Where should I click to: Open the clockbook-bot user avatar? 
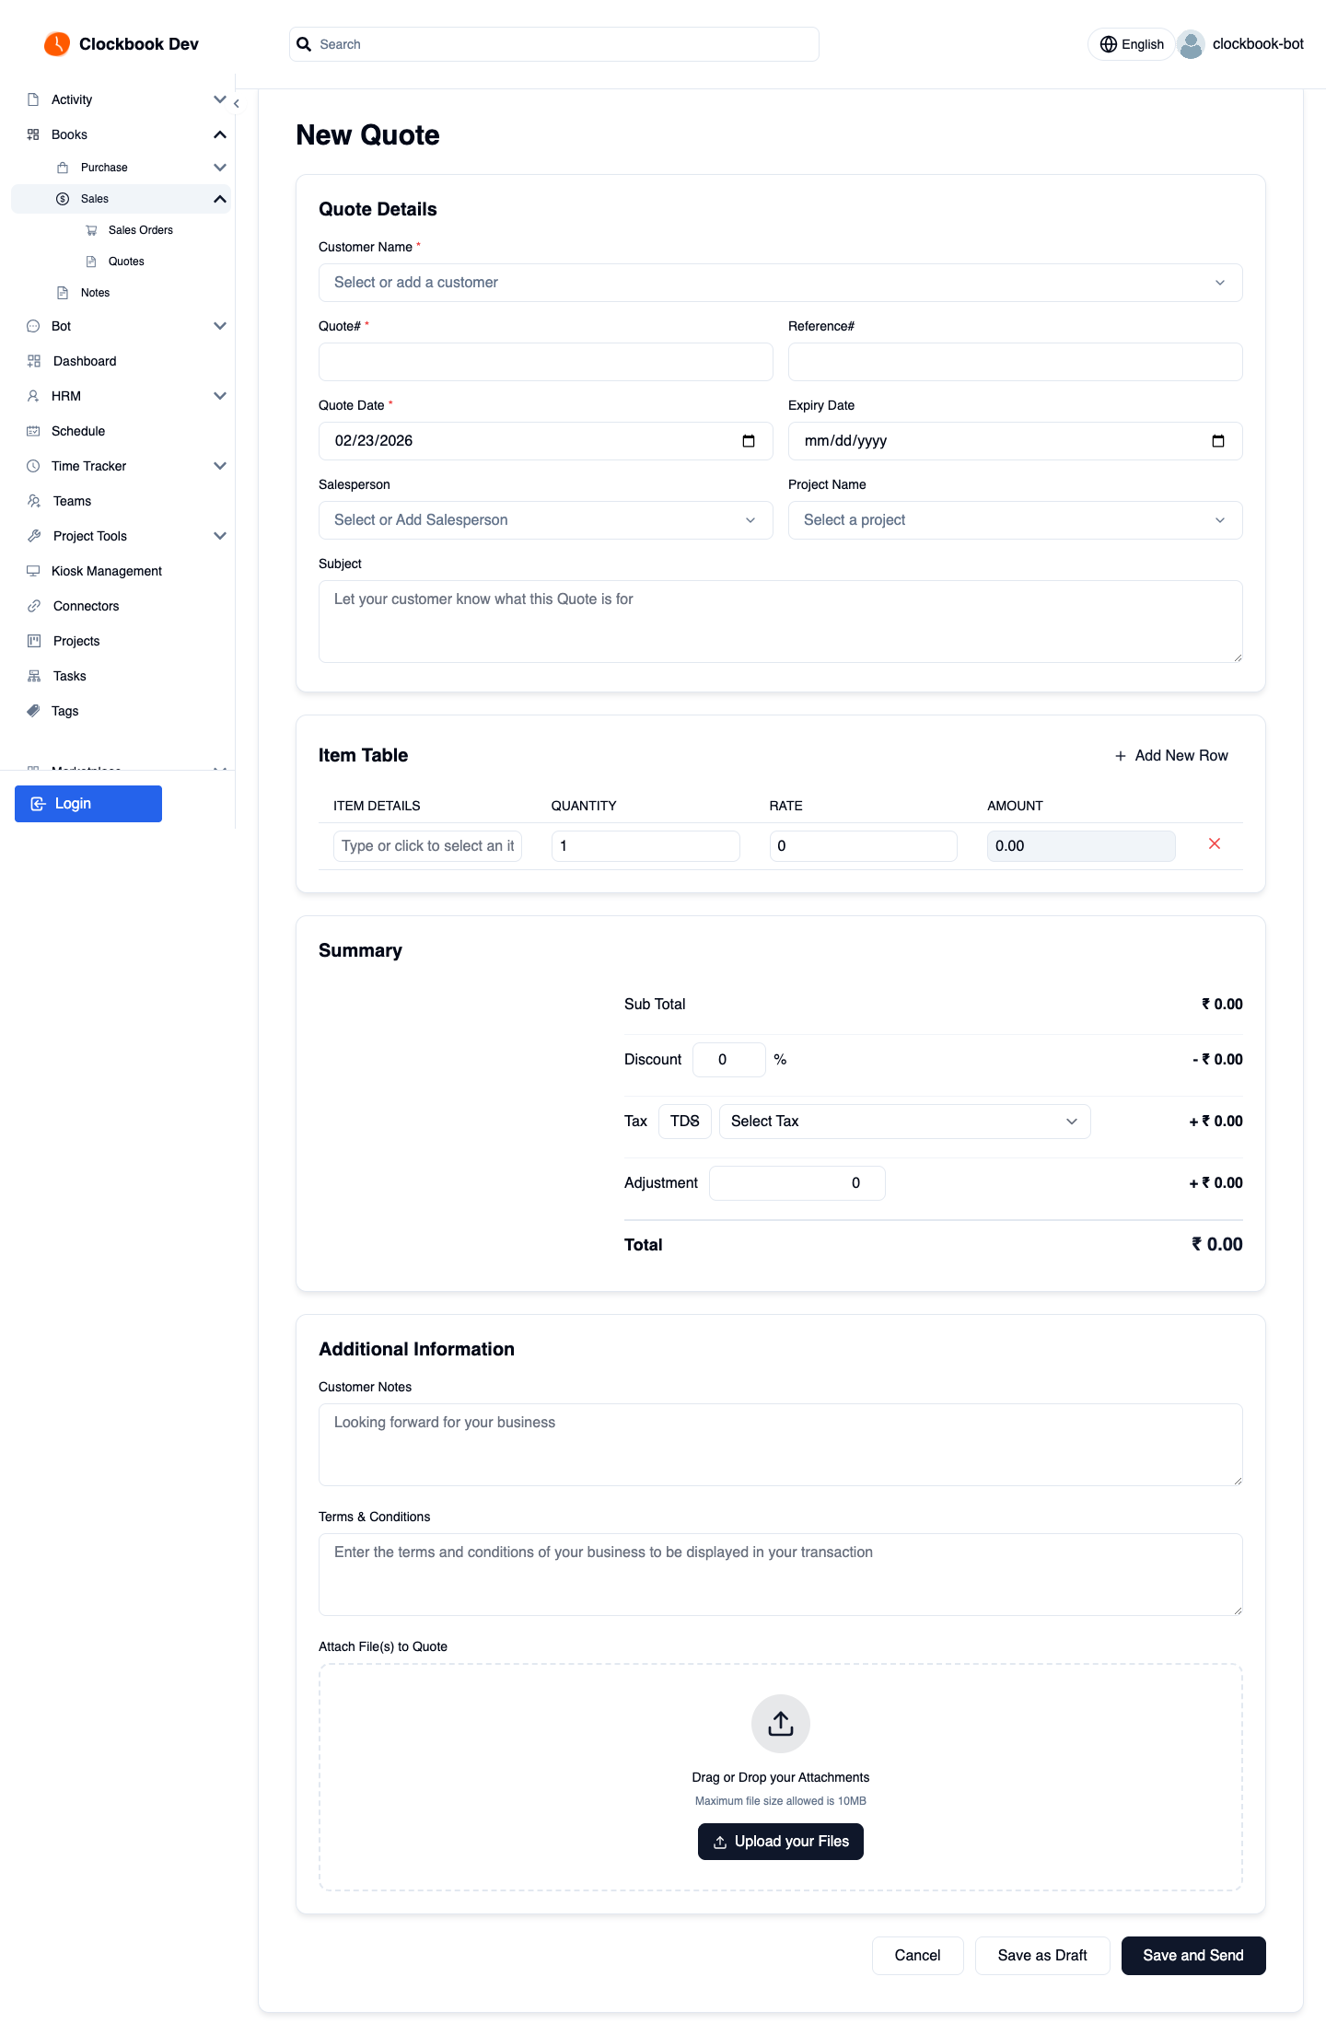[1191, 44]
